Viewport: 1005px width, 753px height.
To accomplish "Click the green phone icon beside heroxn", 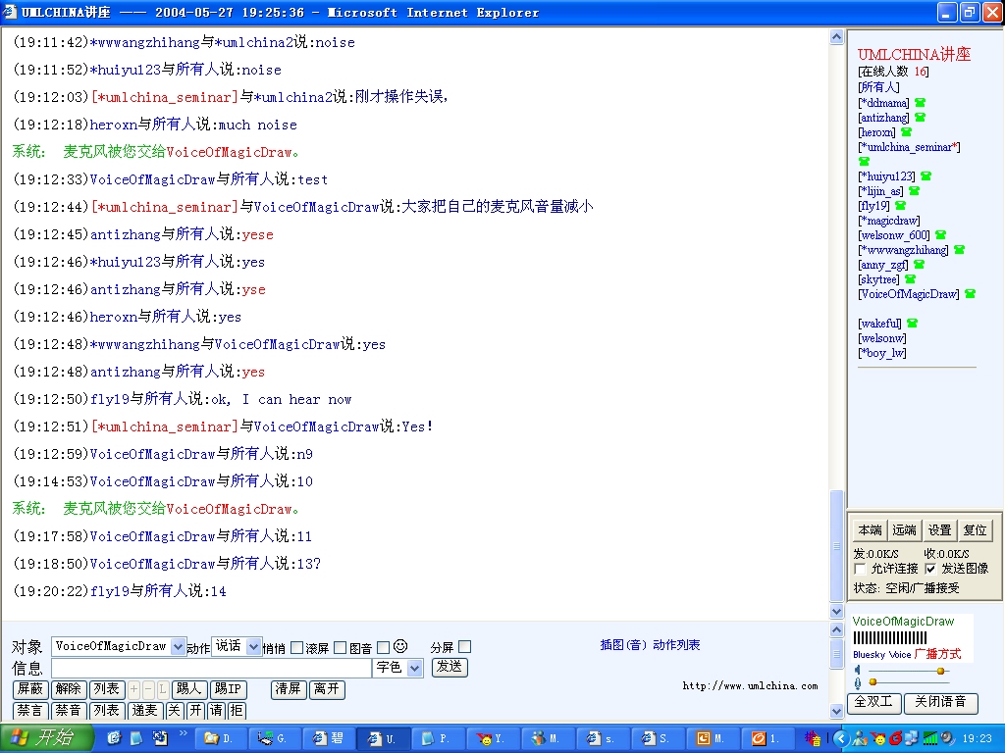I will coord(906,132).
